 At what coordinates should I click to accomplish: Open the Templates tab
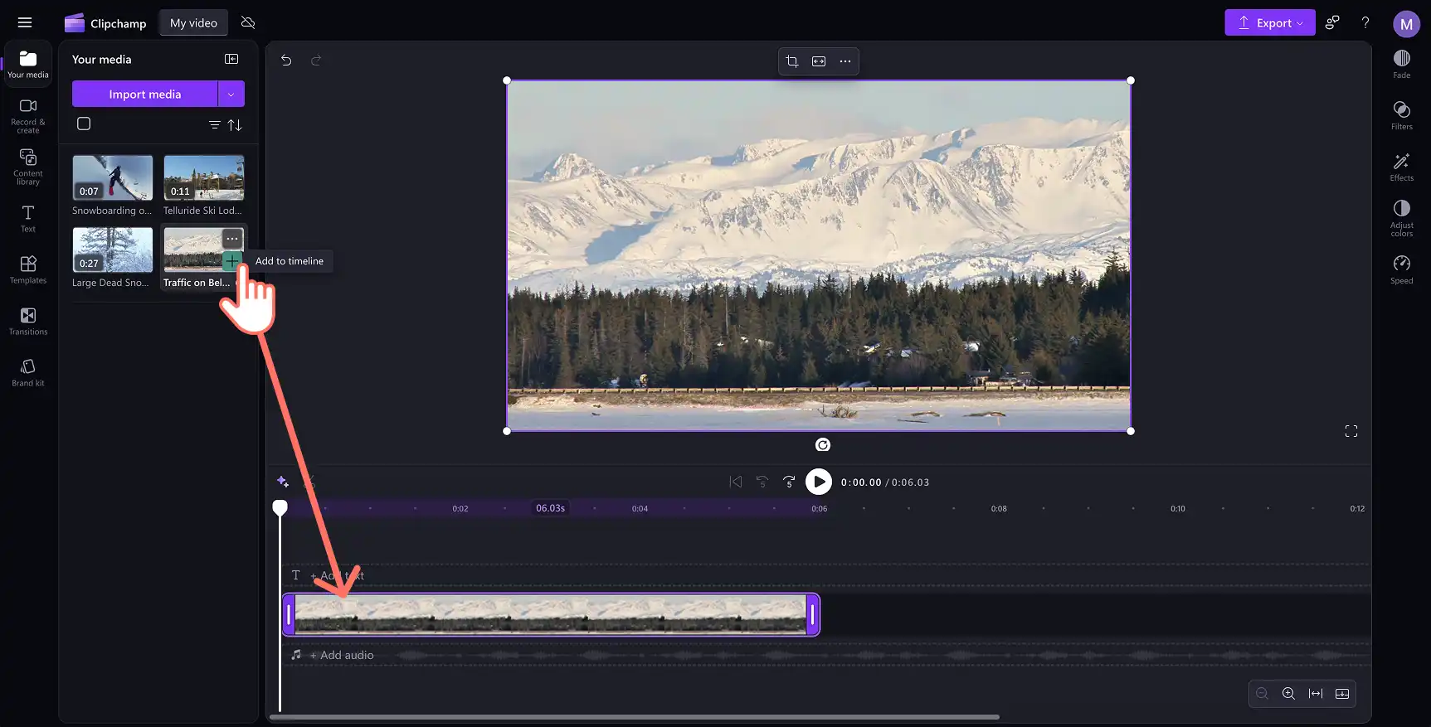click(28, 269)
